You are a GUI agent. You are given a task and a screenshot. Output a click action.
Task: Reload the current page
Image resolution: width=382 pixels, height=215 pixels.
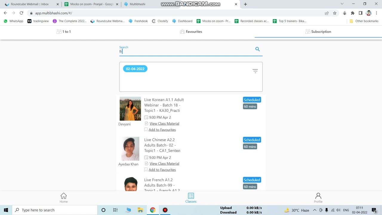21,13
